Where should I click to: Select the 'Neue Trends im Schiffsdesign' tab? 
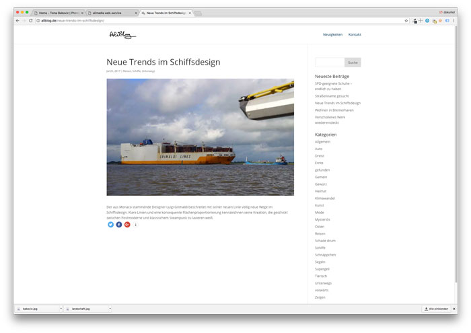[x=166, y=13]
